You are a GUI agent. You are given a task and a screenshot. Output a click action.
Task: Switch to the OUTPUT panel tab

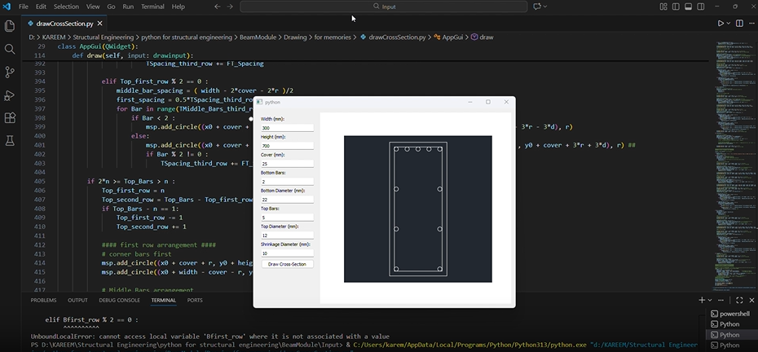click(77, 301)
